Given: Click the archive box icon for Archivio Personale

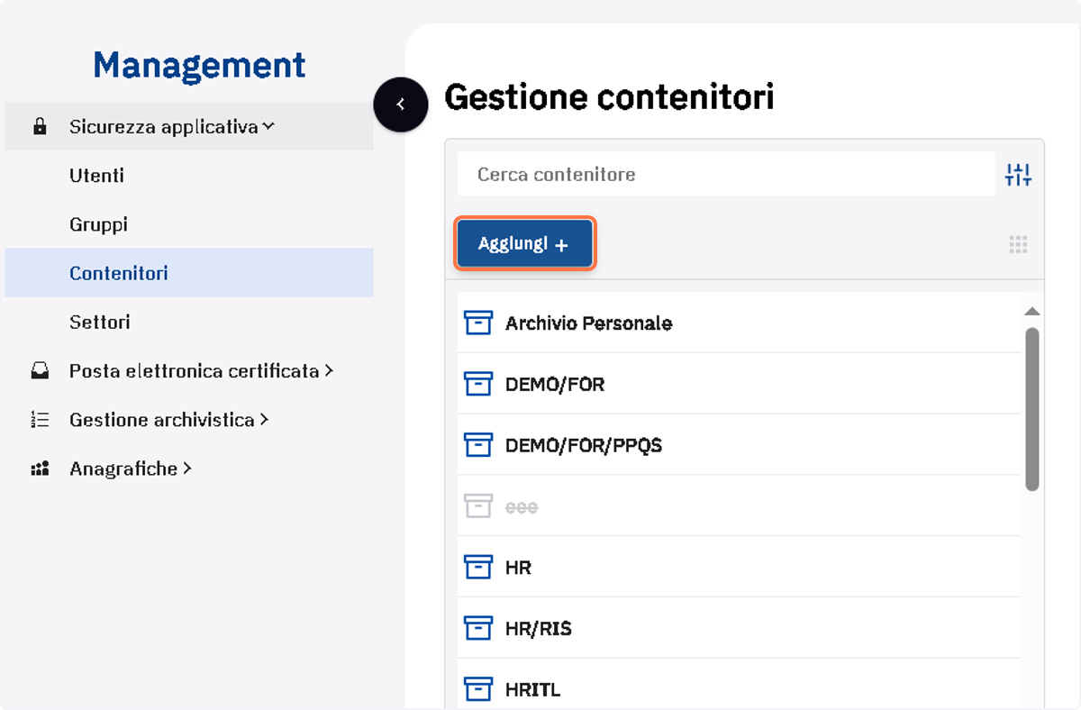Looking at the screenshot, I should coord(478,323).
